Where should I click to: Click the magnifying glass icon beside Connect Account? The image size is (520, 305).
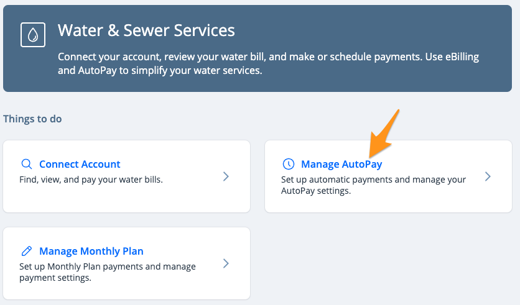[27, 164]
